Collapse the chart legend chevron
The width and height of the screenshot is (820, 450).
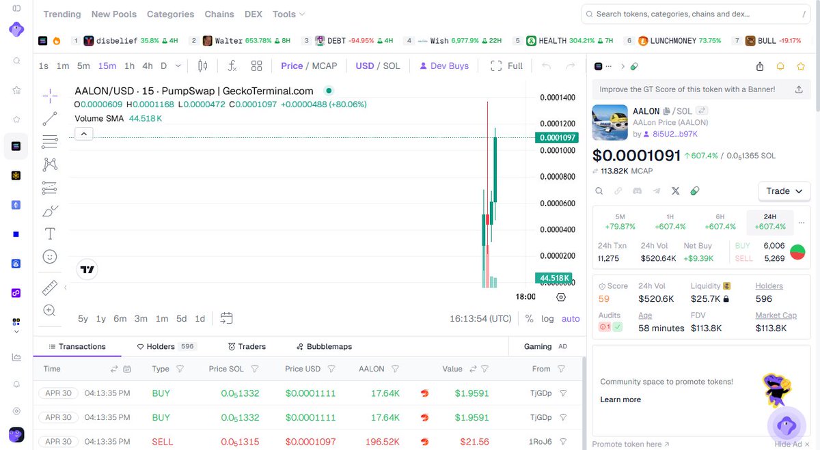83,134
